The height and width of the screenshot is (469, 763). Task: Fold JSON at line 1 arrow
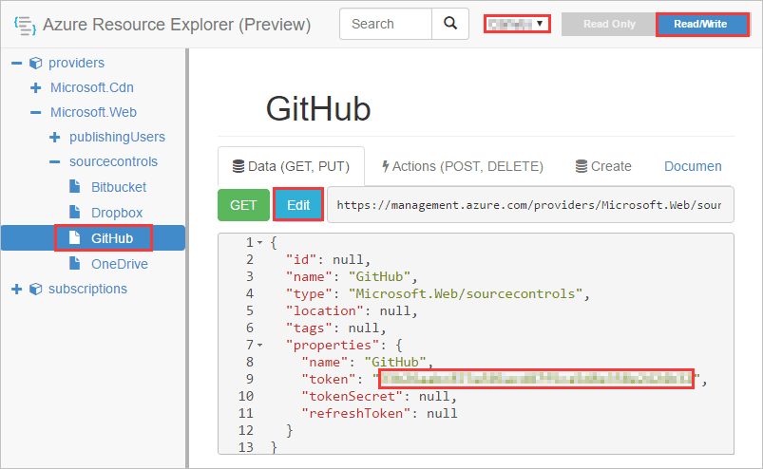click(x=259, y=242)
